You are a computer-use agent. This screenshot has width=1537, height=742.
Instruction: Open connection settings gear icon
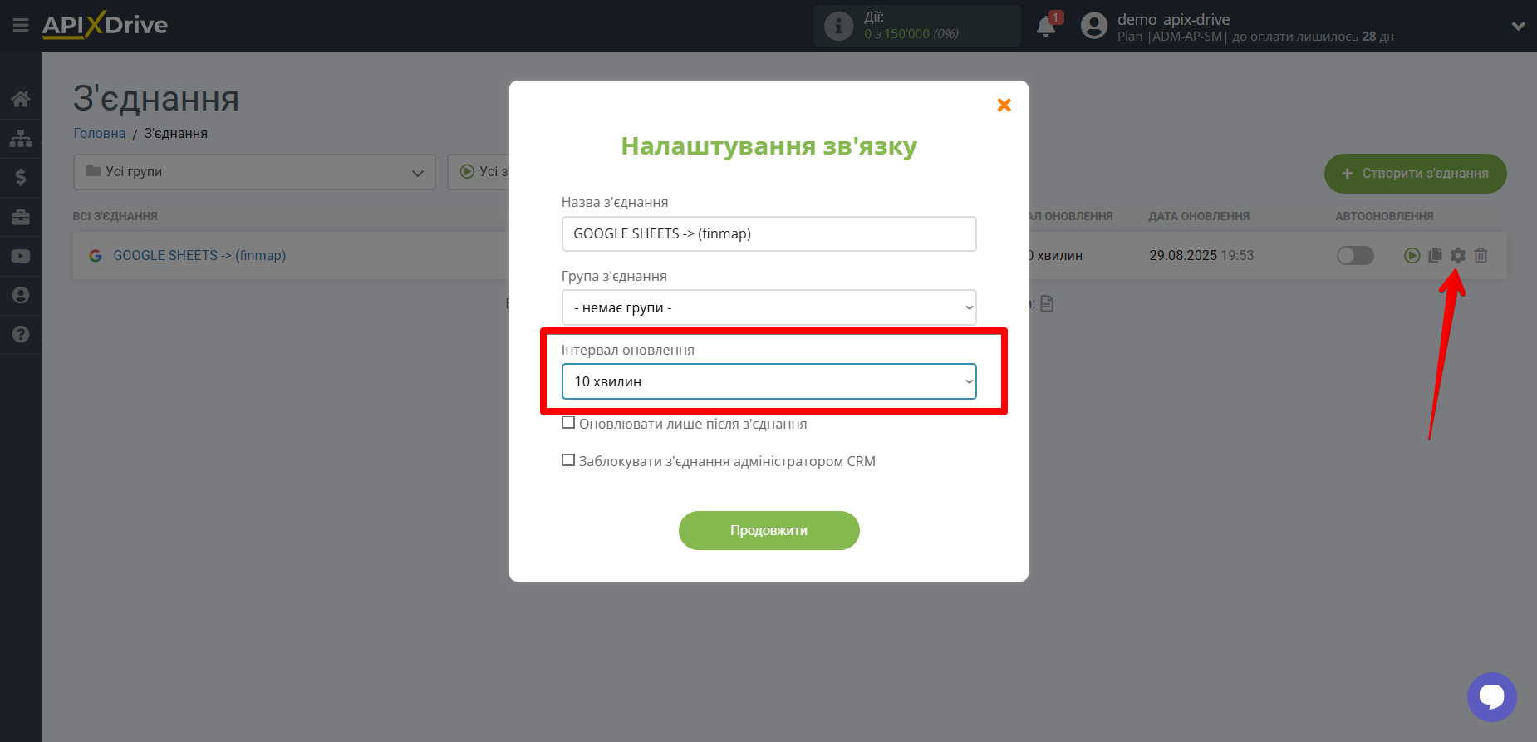(1458, 255)
